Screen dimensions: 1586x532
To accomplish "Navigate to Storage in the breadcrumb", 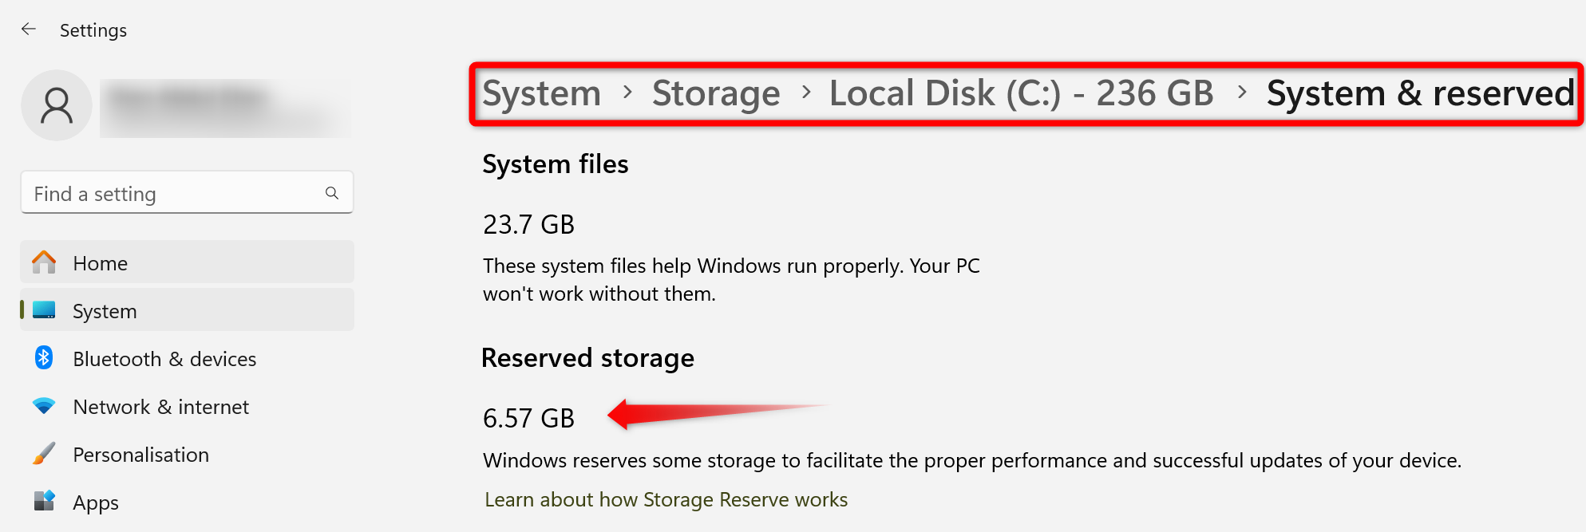I will tap(716, 93).
